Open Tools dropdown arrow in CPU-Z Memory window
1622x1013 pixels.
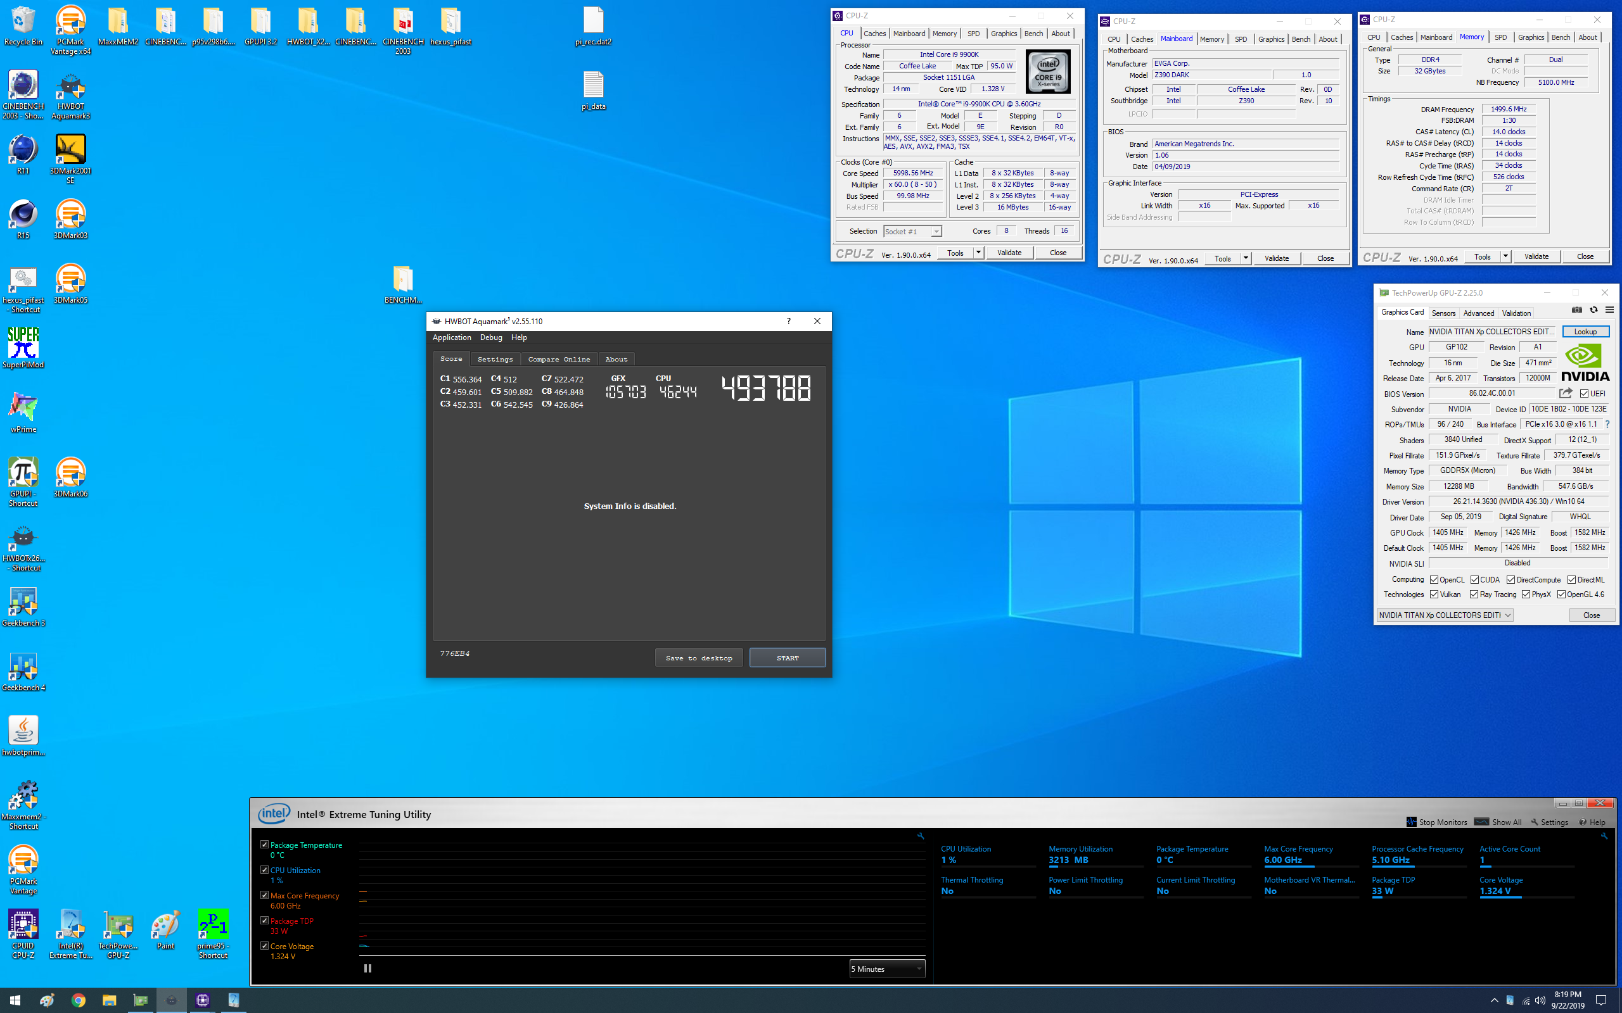pos(1505,256)
